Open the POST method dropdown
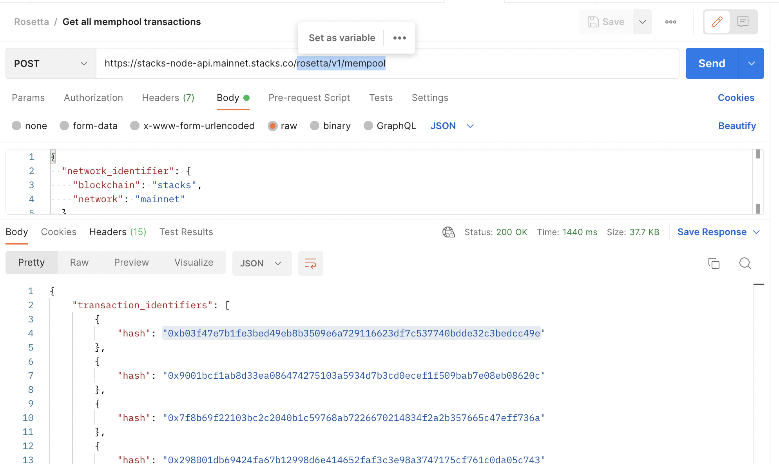Viewport: 779px width, 464px height. tap(51, 63)
